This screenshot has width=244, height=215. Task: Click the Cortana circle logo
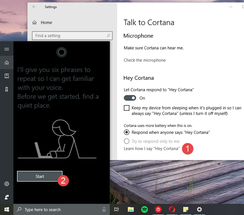click(62, 52)
